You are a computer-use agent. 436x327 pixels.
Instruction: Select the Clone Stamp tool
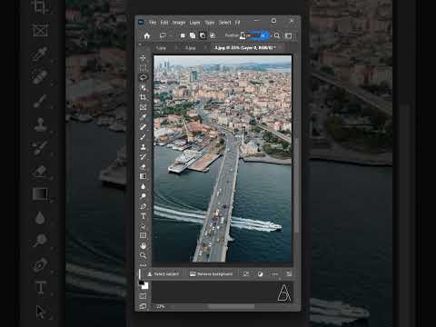tap(143, 147)
